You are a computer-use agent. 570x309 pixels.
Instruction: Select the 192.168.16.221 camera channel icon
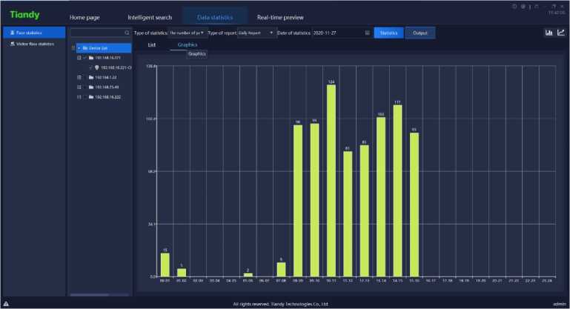pyautogui.click(x=97, y=67)
